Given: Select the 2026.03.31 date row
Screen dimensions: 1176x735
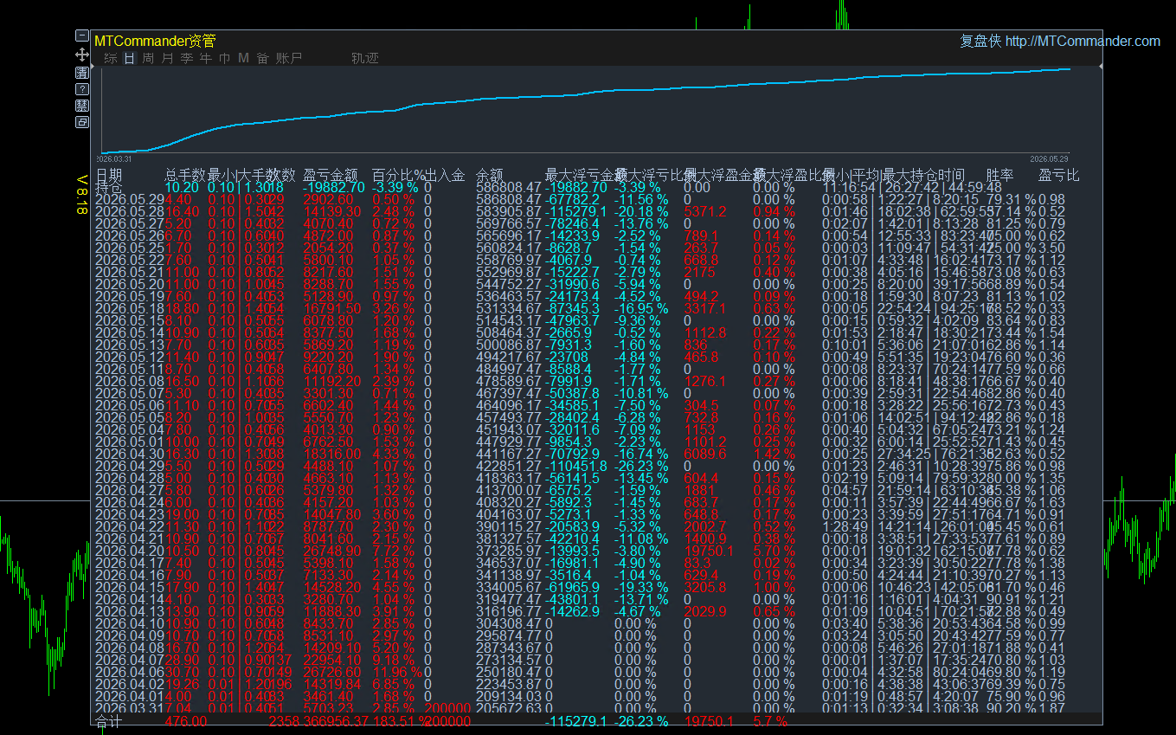Looking at the screenshot, I should pos(129,708).
